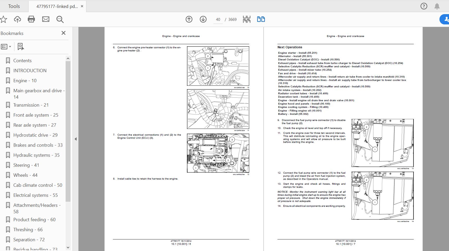Open the help question mark icon
This screenshot has width=449, height=251.
pos(424,6)
